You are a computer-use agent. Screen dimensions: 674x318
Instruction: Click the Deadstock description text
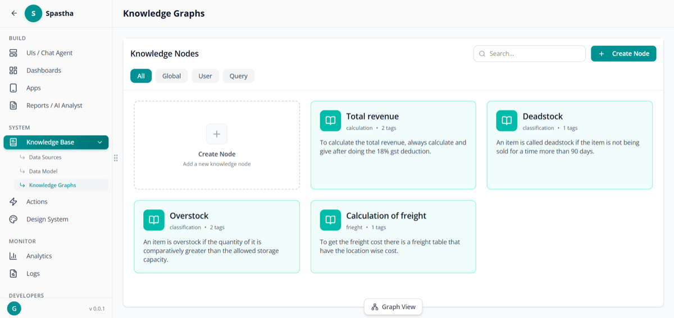568,147
